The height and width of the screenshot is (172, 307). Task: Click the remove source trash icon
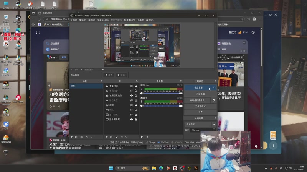pyautogui.click(x=111, y=136)
